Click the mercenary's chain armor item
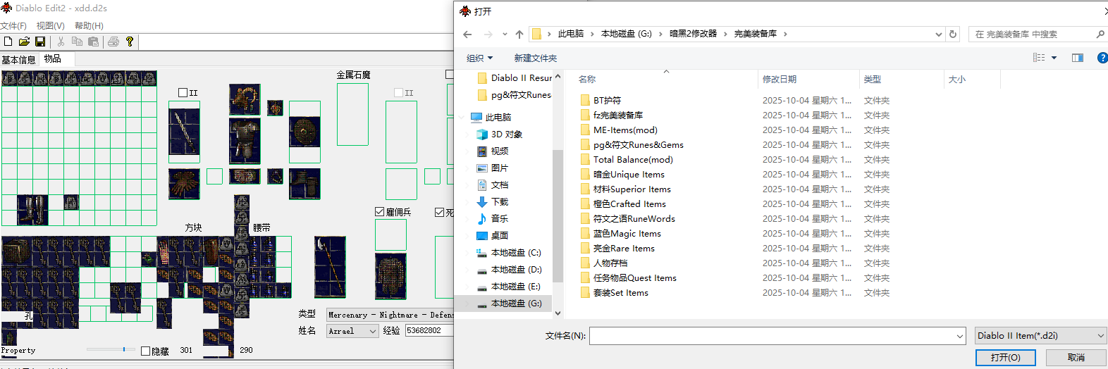Viewport: 1108px width, 369px height. click(x=390, y=275)
